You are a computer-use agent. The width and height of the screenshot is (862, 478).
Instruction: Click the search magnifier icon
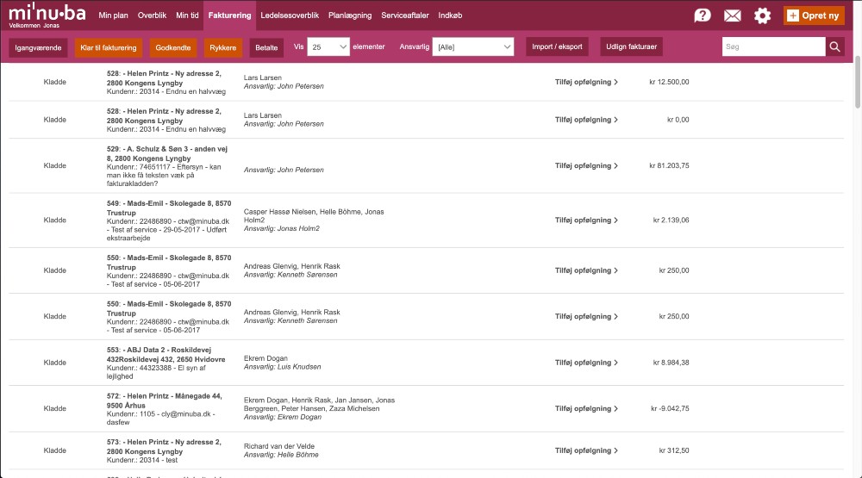[834, 47]
